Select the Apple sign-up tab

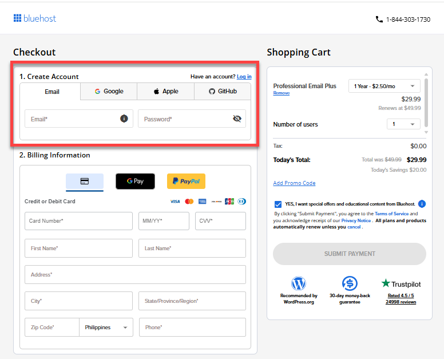(x=166, y=91)
